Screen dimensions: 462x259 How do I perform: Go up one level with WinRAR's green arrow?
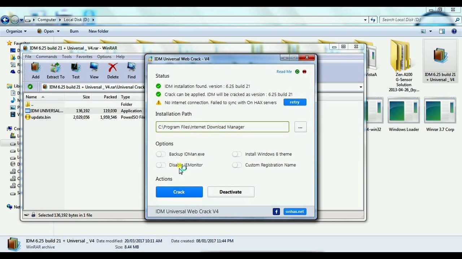pos(30,87)
